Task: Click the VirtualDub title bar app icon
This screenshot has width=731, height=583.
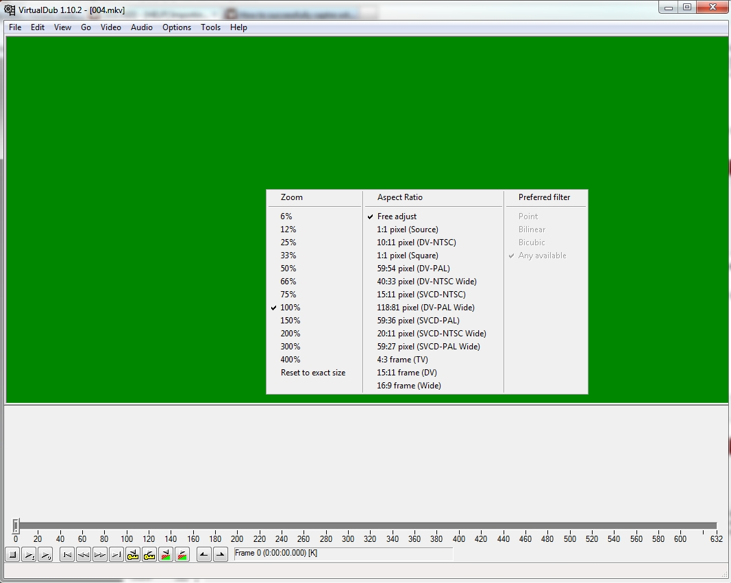Action: (x=10, y=10)
